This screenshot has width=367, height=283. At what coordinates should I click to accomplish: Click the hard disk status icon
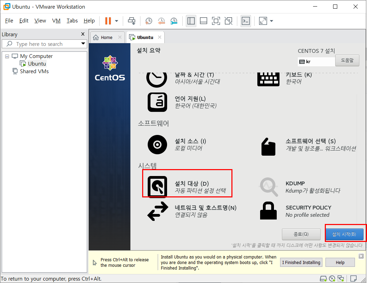[x=323, y=279]
